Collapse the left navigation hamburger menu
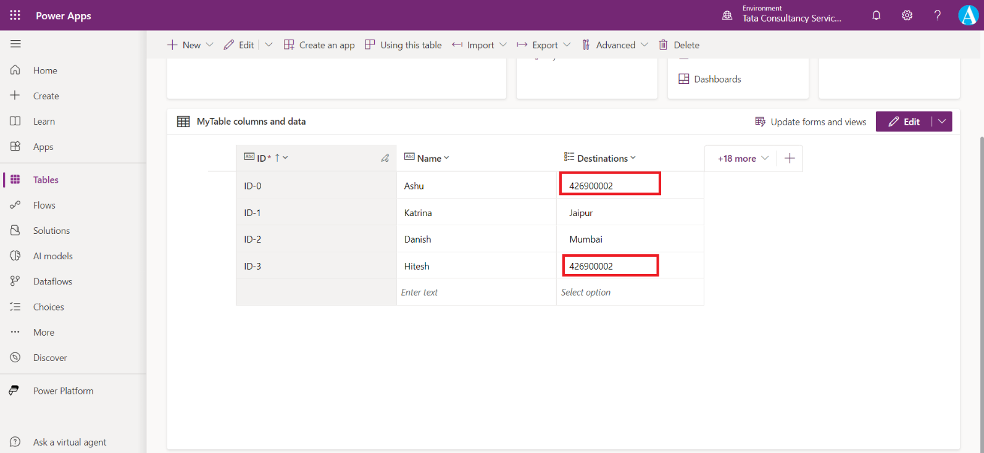 15,44
